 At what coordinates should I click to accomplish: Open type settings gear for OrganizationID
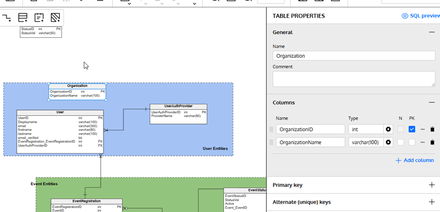point(388,129)
